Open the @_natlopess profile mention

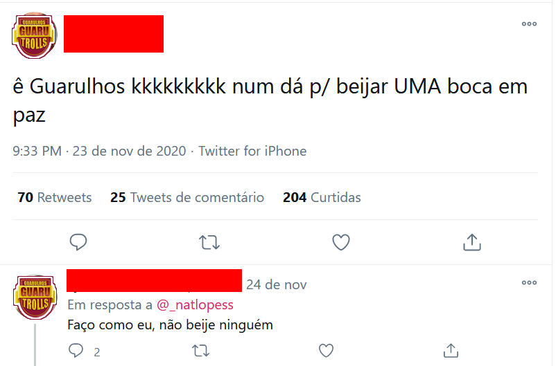195,304
